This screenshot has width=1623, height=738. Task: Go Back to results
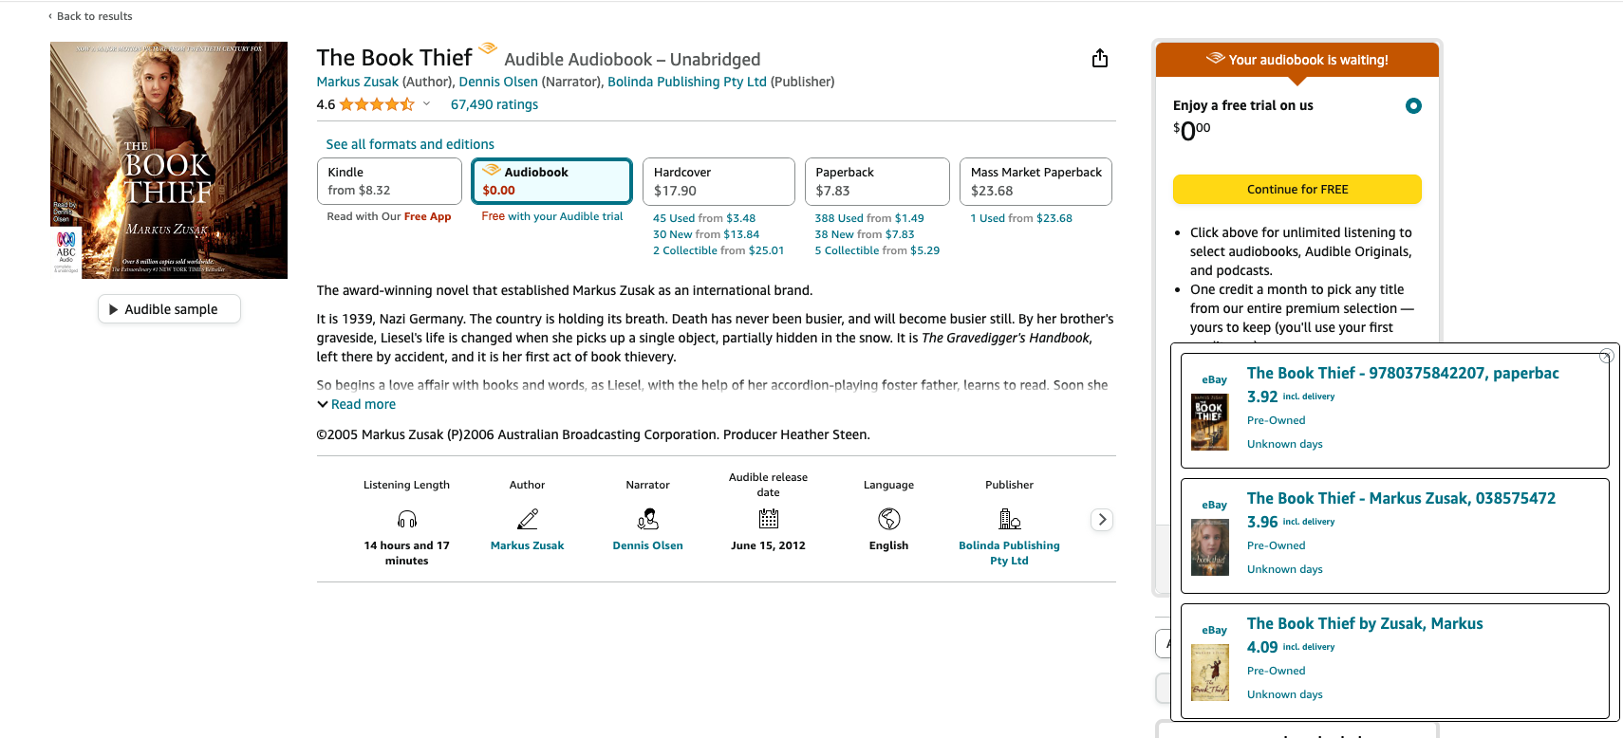[x=90, y=16]
